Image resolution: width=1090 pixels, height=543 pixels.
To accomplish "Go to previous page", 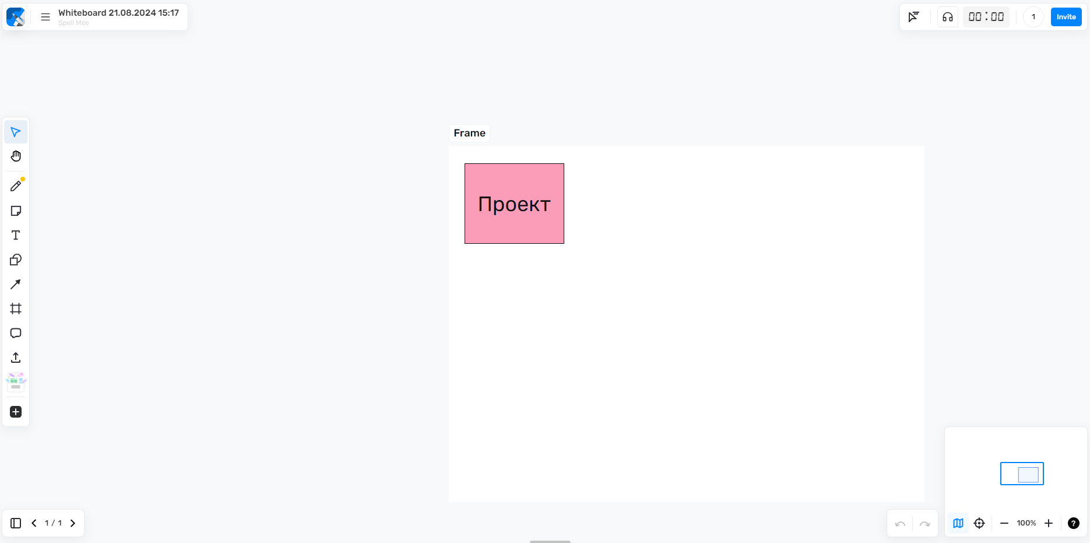I will (34, 523).
